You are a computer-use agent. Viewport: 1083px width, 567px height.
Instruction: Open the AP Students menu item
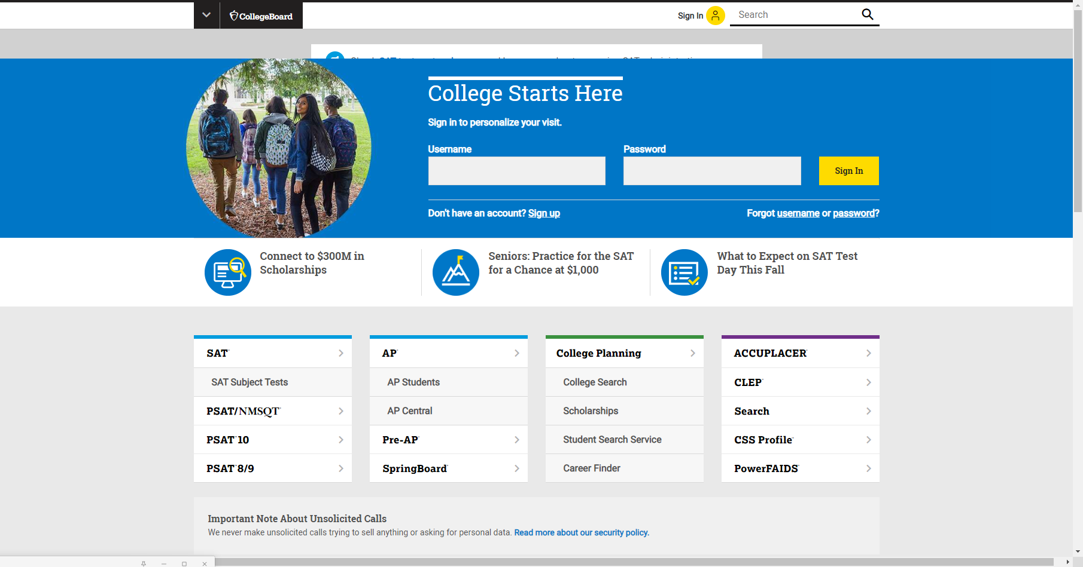[x=413, y=382]
